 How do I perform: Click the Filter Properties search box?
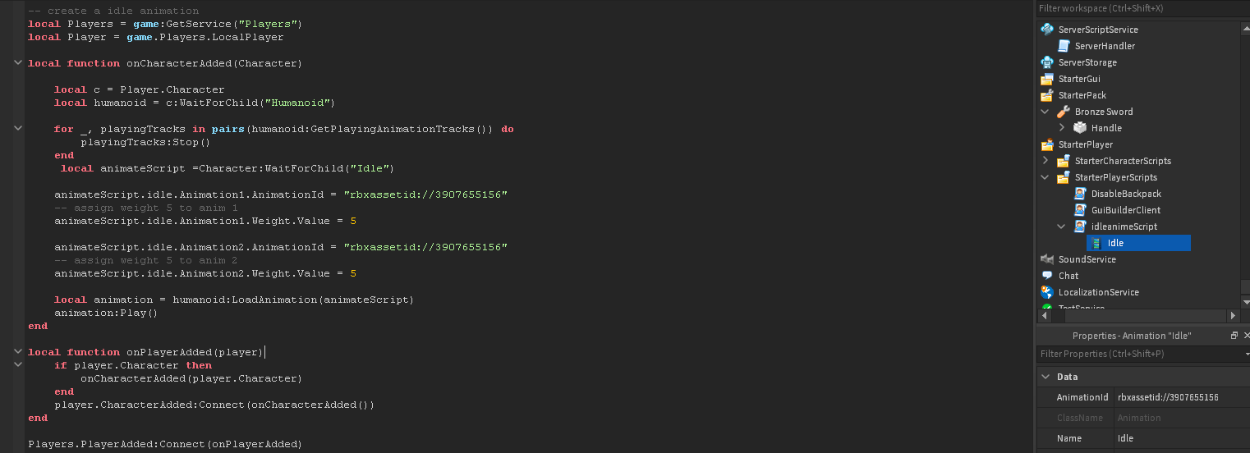[1137, 354]
